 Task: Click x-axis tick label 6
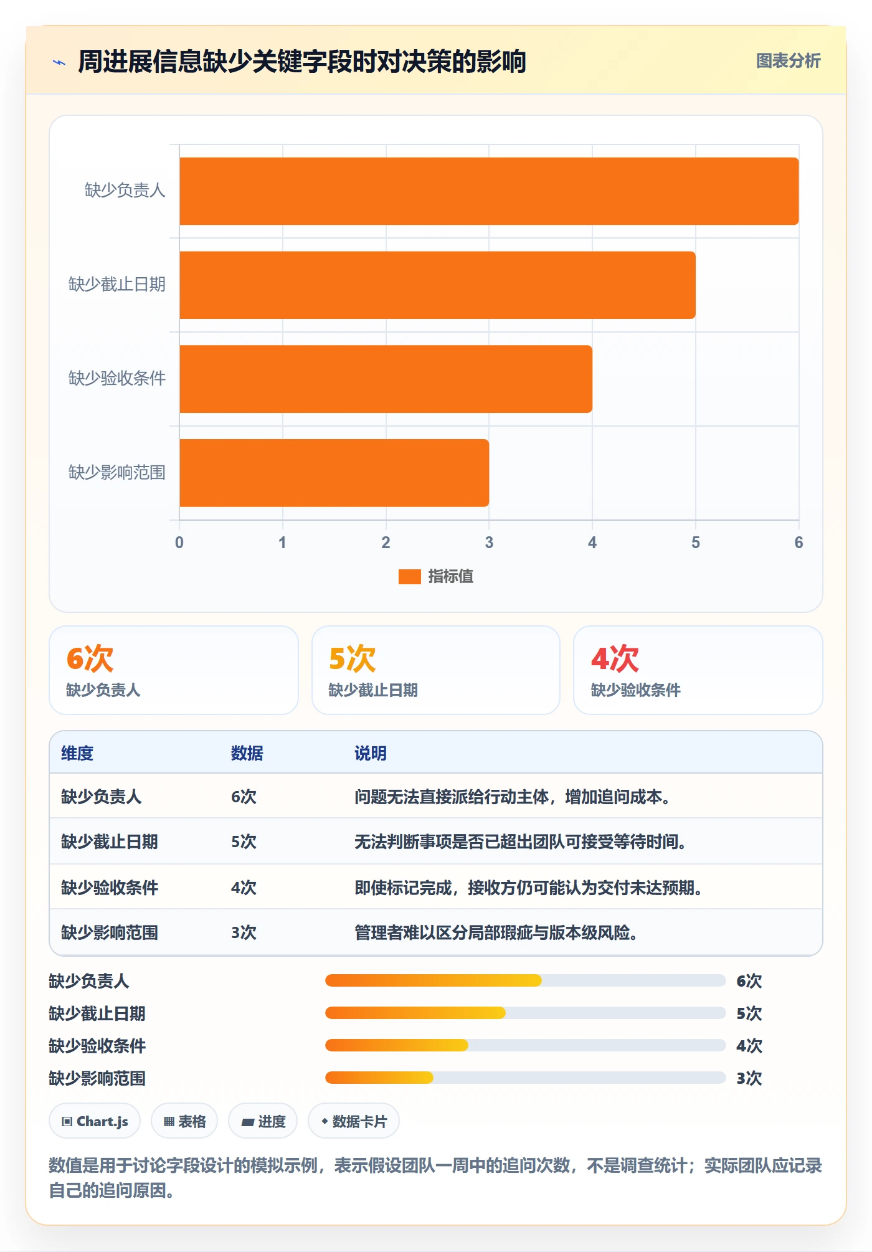[799, 543]
